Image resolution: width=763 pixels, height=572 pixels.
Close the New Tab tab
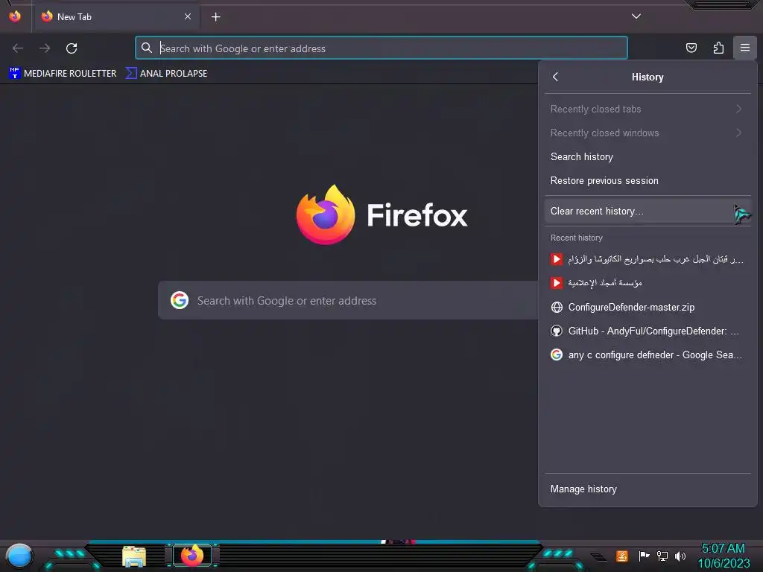click(x=187, y=16)
